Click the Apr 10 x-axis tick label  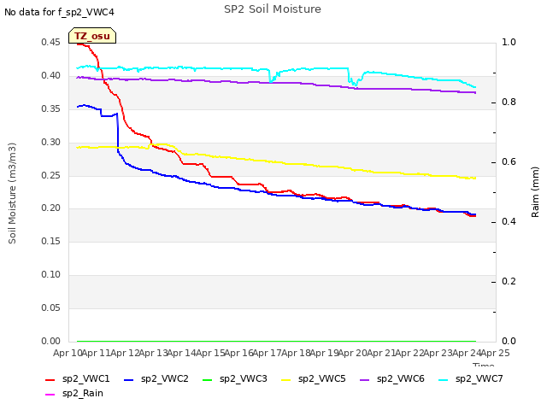click(x=68, y=354)
